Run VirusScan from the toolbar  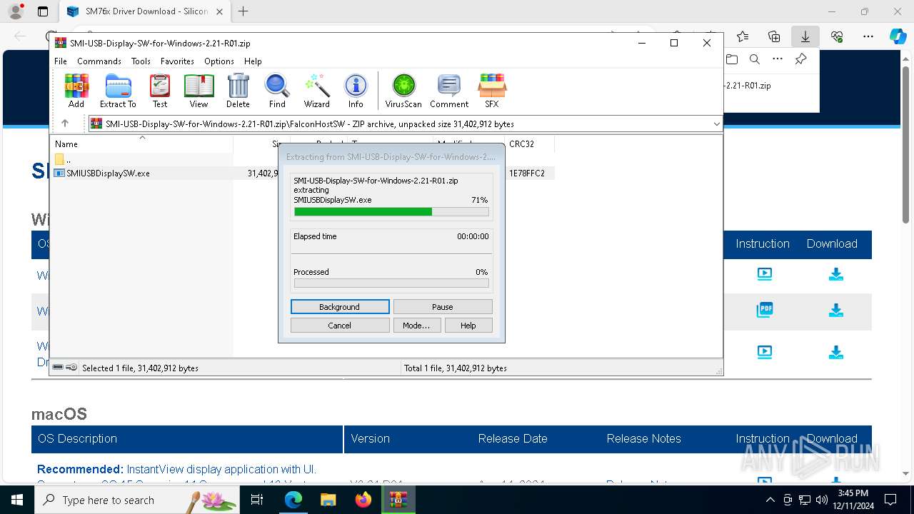[403, 91]
